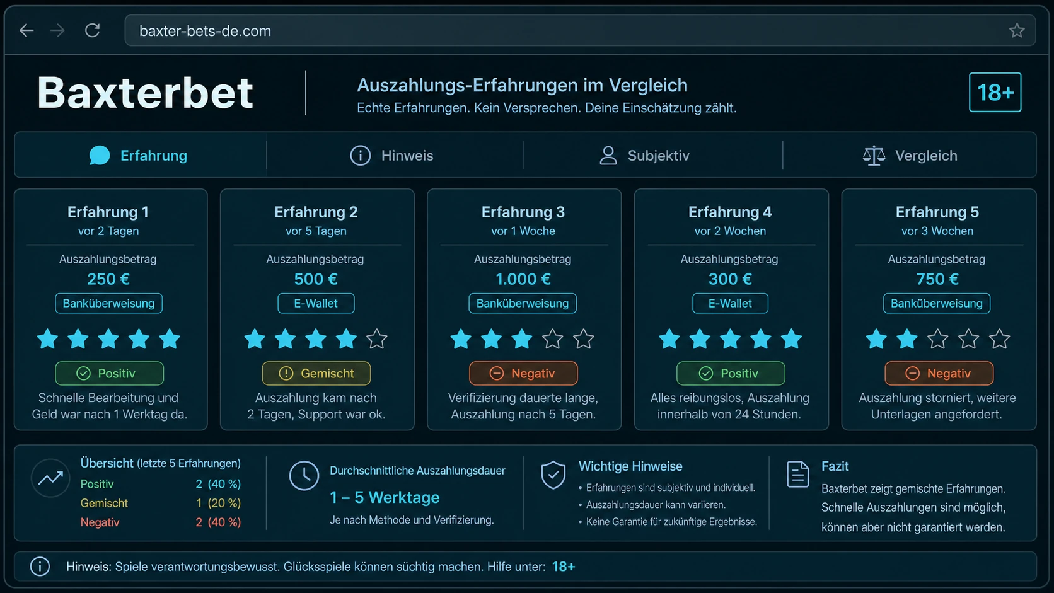The height and width of the screenshot is (593, 1054).
Task: Click Banküberweisung tag in Erfahrung 5
Action: coord(937,303)
